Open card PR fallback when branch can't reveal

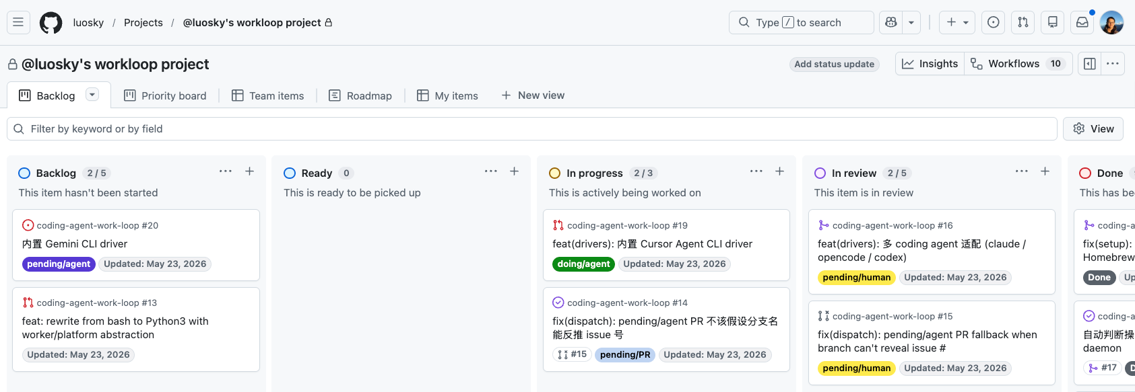[928, 342]
